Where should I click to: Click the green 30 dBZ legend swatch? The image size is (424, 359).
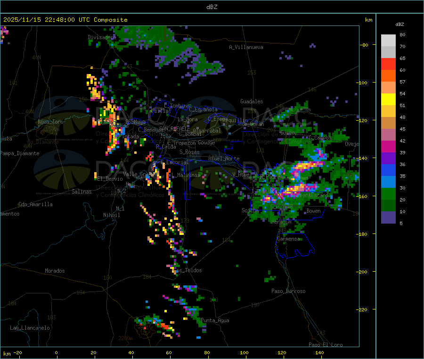point(388,193)
